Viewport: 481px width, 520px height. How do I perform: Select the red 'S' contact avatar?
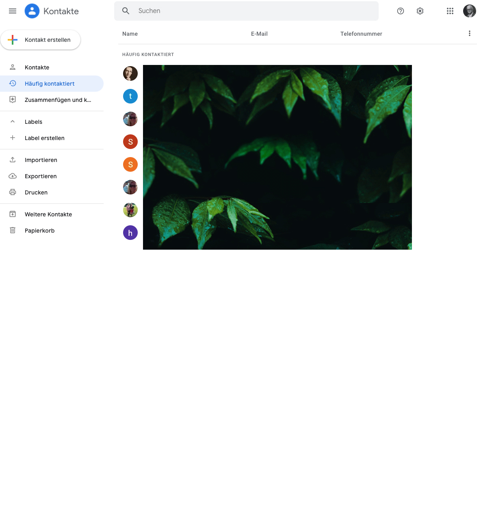tap(130, 142)
